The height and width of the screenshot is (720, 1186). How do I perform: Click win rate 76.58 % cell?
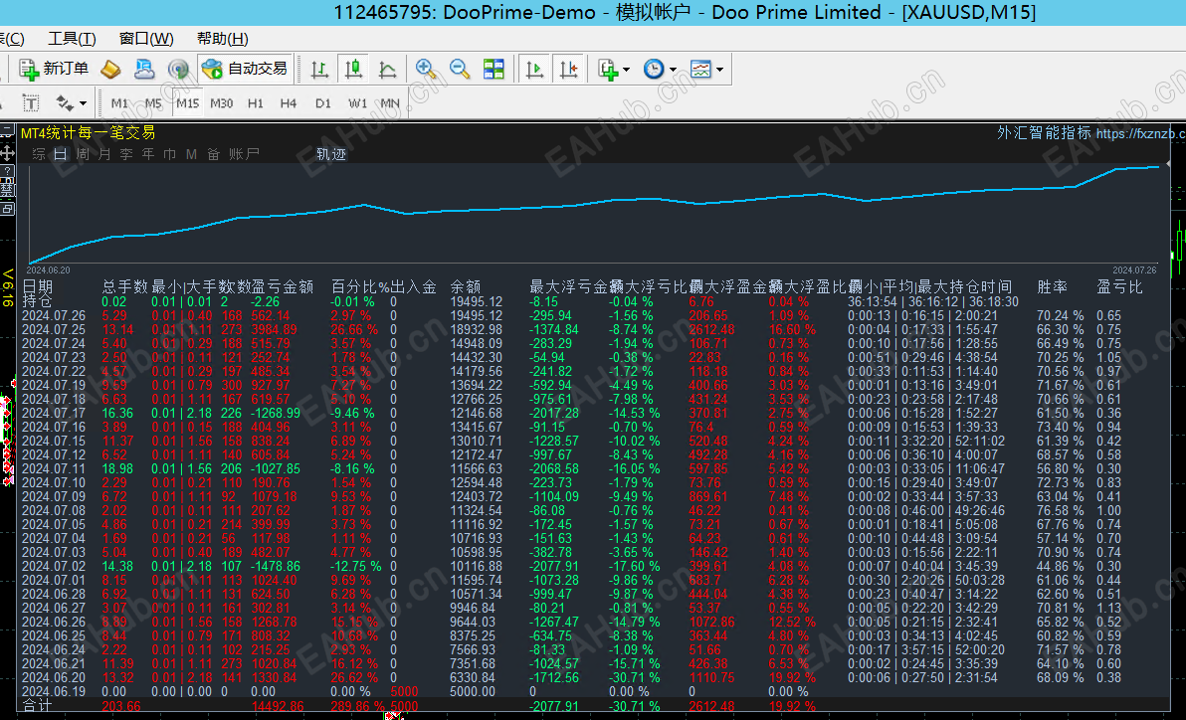pos(1061,510)
